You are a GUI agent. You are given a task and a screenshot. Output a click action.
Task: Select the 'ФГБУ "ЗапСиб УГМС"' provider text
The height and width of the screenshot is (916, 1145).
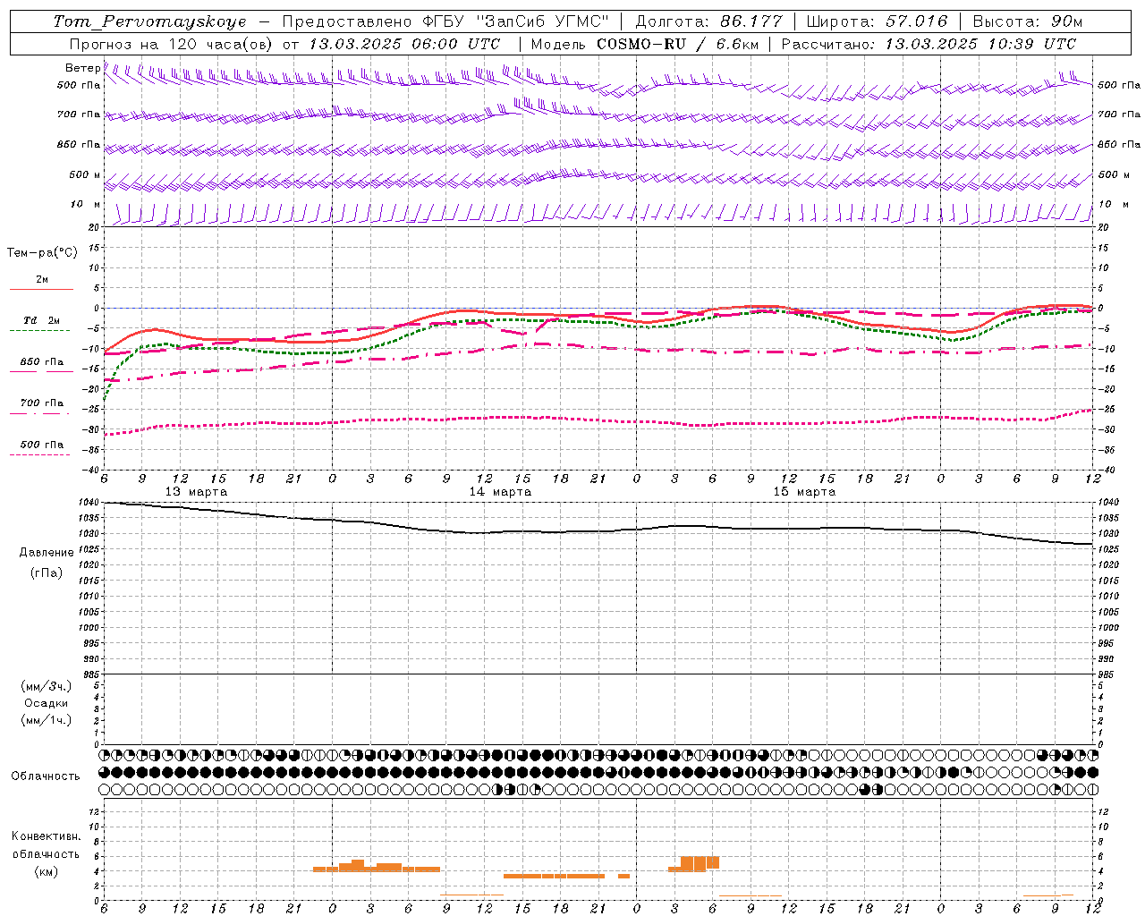515,21
